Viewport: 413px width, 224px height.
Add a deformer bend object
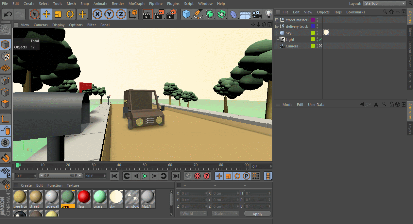(233, 14)
